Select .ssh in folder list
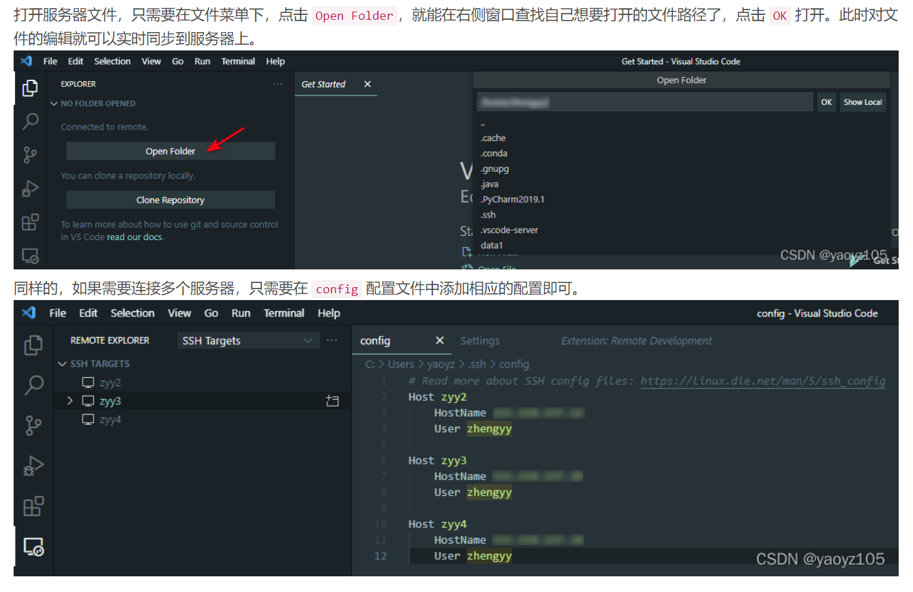Screen dimensions: 913x592 (488, 215)
